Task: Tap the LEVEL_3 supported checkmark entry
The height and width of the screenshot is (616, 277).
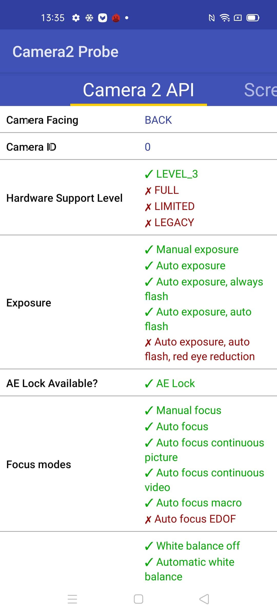Action: tap(171, 174)
